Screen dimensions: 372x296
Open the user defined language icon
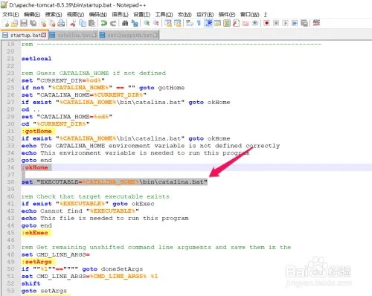pyautogui.click(x=218, y=23)
